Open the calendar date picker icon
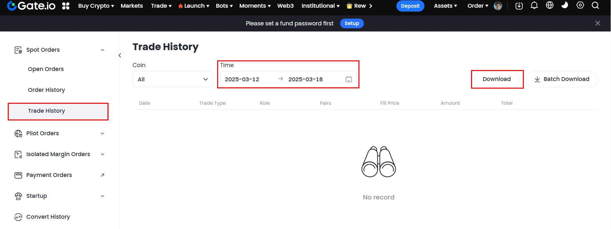This screenshot has width=611, height=229. point(349,79)
